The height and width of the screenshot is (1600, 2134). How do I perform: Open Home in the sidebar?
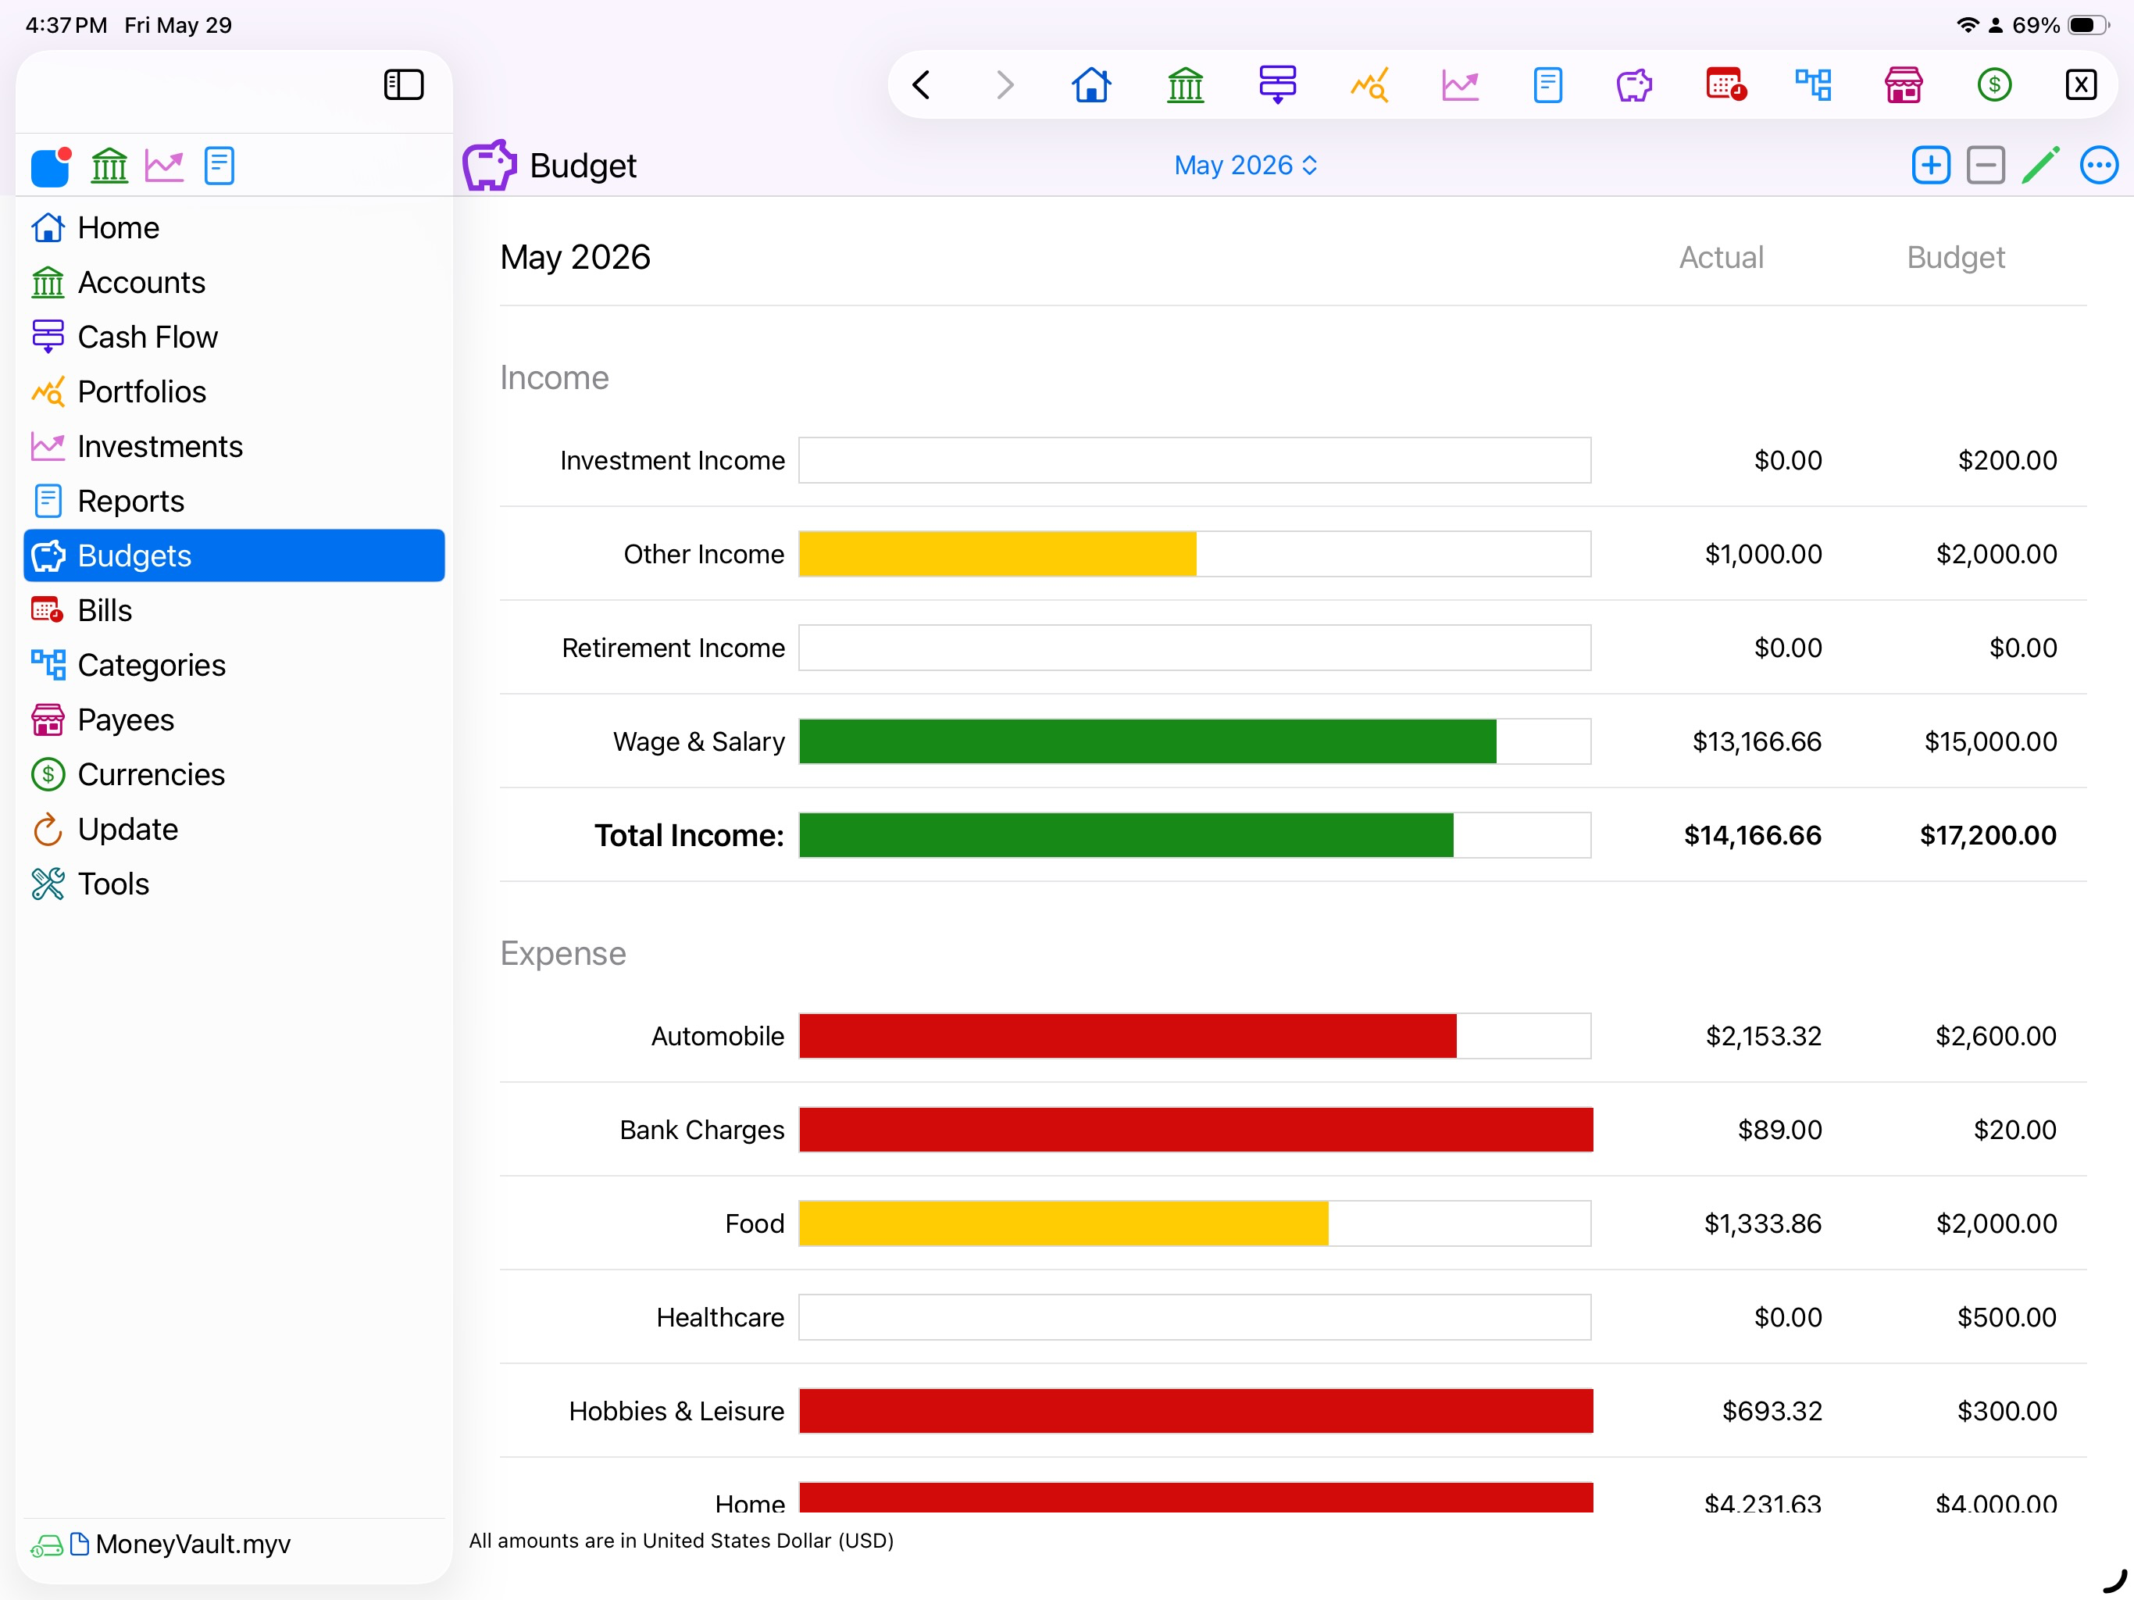[234, 228]
